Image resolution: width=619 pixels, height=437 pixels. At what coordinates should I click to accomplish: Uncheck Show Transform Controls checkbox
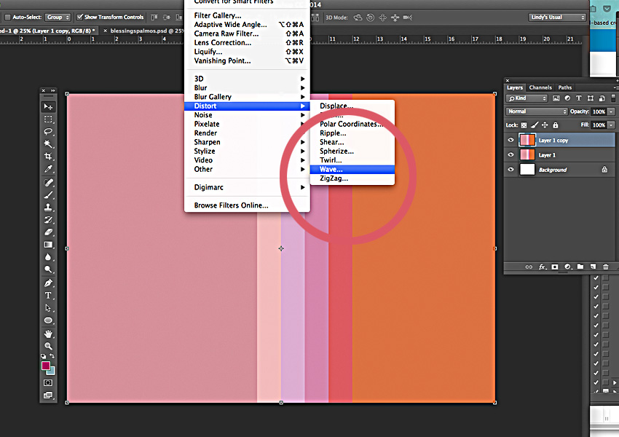[x=80, y=17]
